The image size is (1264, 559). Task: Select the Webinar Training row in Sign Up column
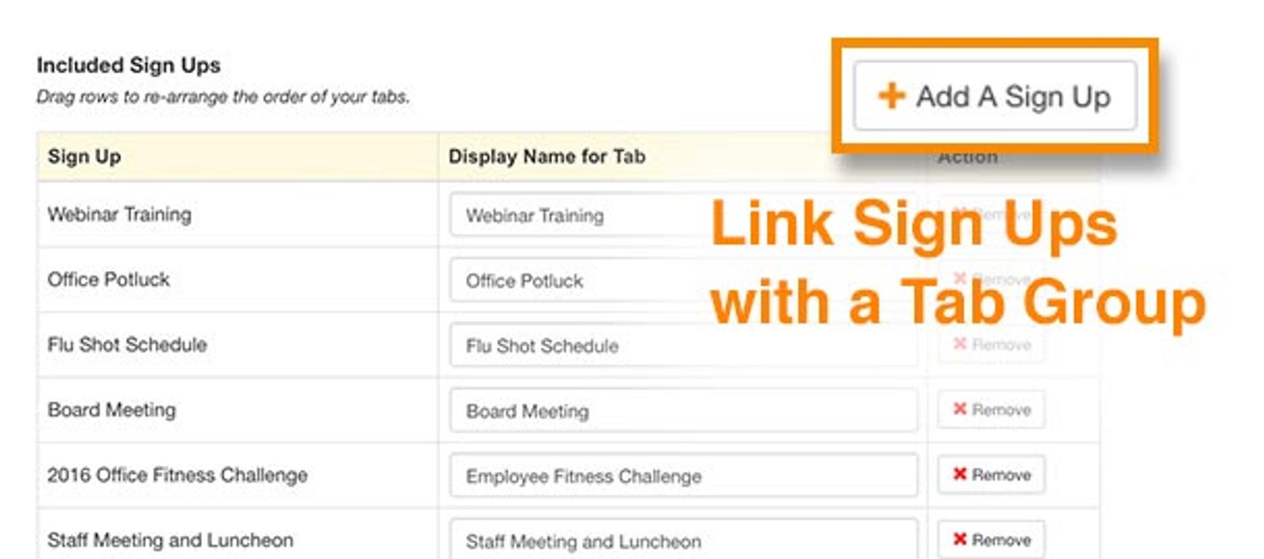click(119, 214)
